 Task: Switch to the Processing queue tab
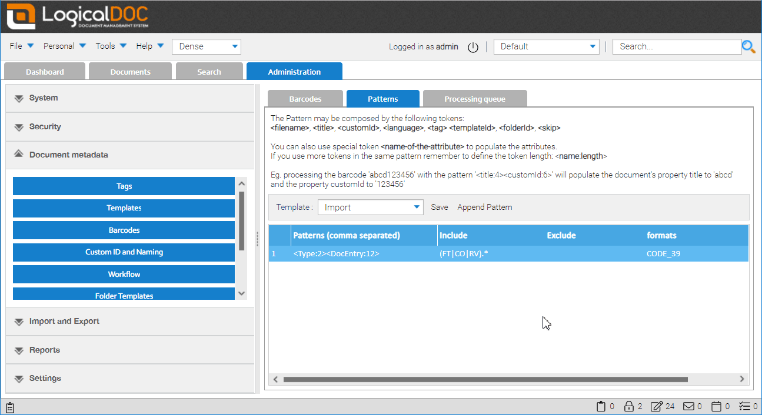click(474, 99)
